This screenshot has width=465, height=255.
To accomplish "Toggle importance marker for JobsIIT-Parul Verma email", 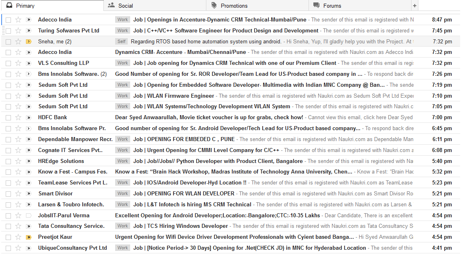I will (x=28, y=216).
